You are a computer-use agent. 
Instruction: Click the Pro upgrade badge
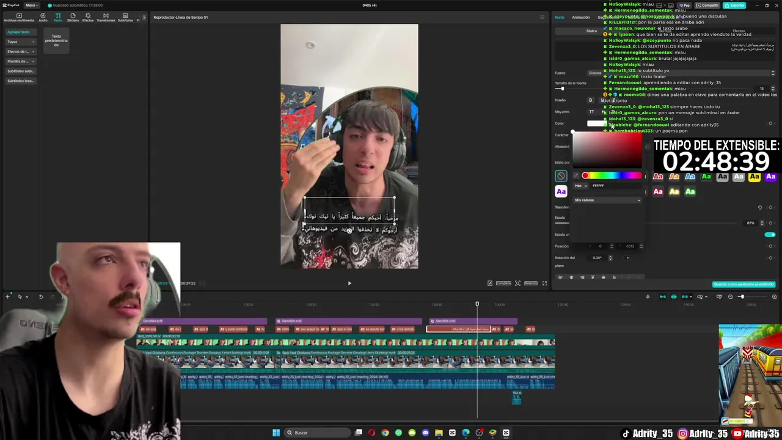[x=685, y=5]
